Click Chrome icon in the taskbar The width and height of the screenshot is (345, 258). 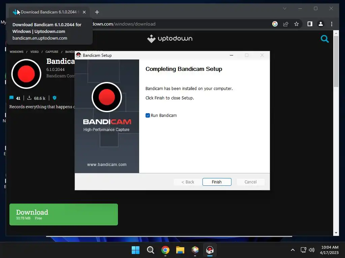click(x=165, y=250)
